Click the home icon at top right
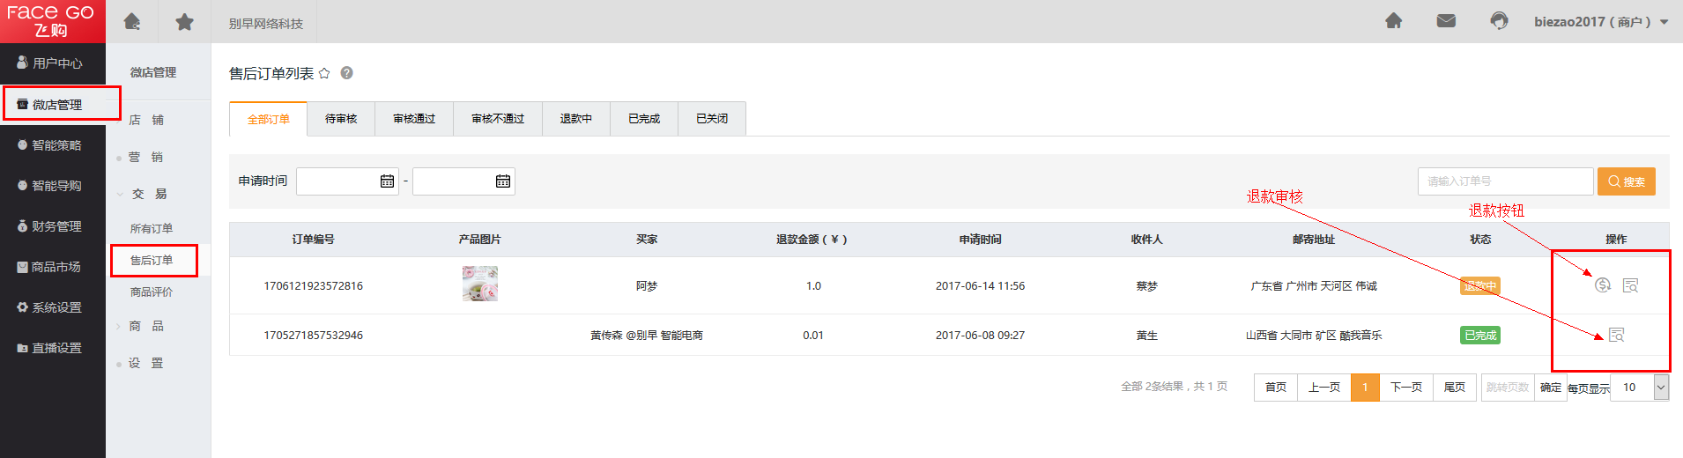 pos(1394,21)
